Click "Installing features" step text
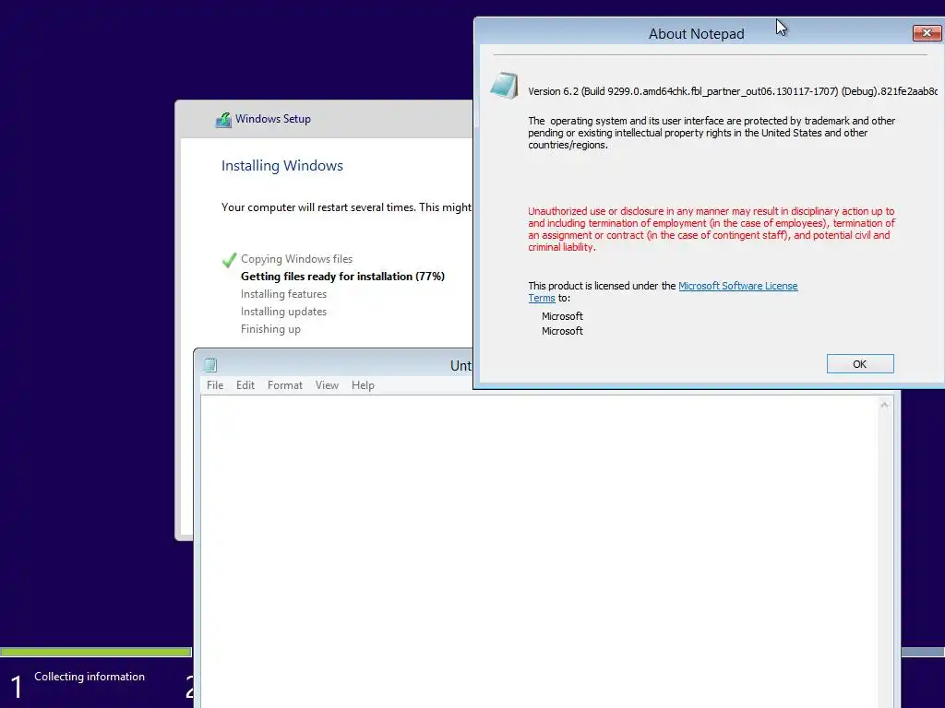 284,294
